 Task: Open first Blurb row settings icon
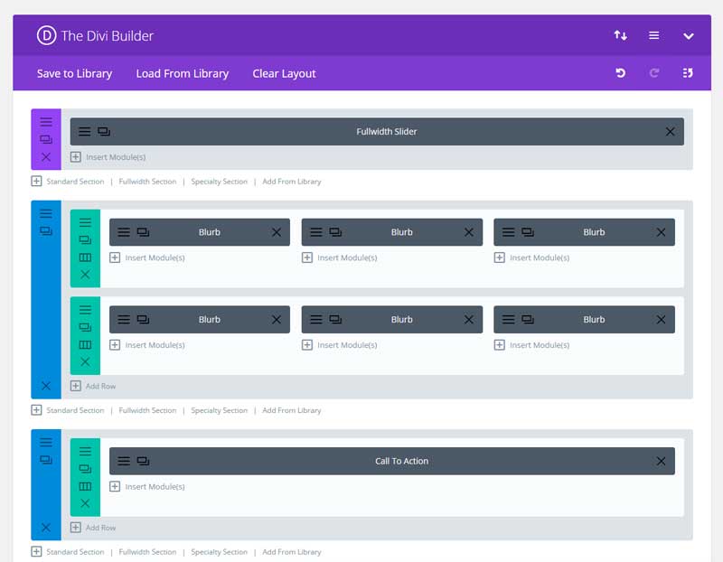click(85, 222)
